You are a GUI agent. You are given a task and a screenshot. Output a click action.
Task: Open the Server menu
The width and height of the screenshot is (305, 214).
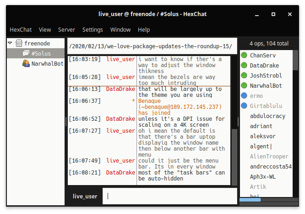click(66, 30)
